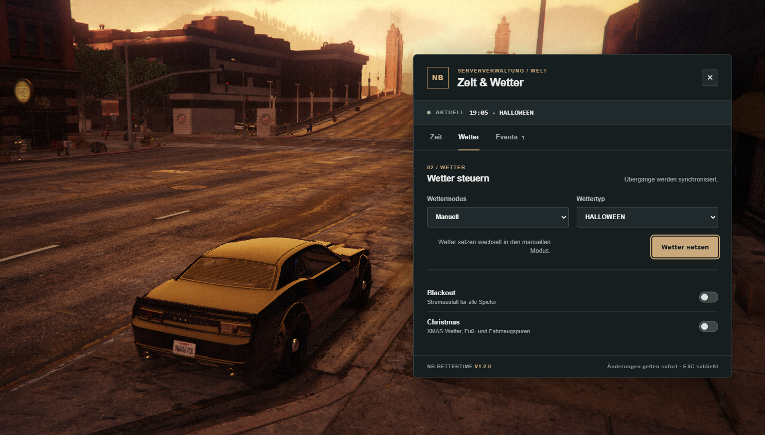765x435 pixels.
Task: Click the NB logo badge
Action: [437, 78]
